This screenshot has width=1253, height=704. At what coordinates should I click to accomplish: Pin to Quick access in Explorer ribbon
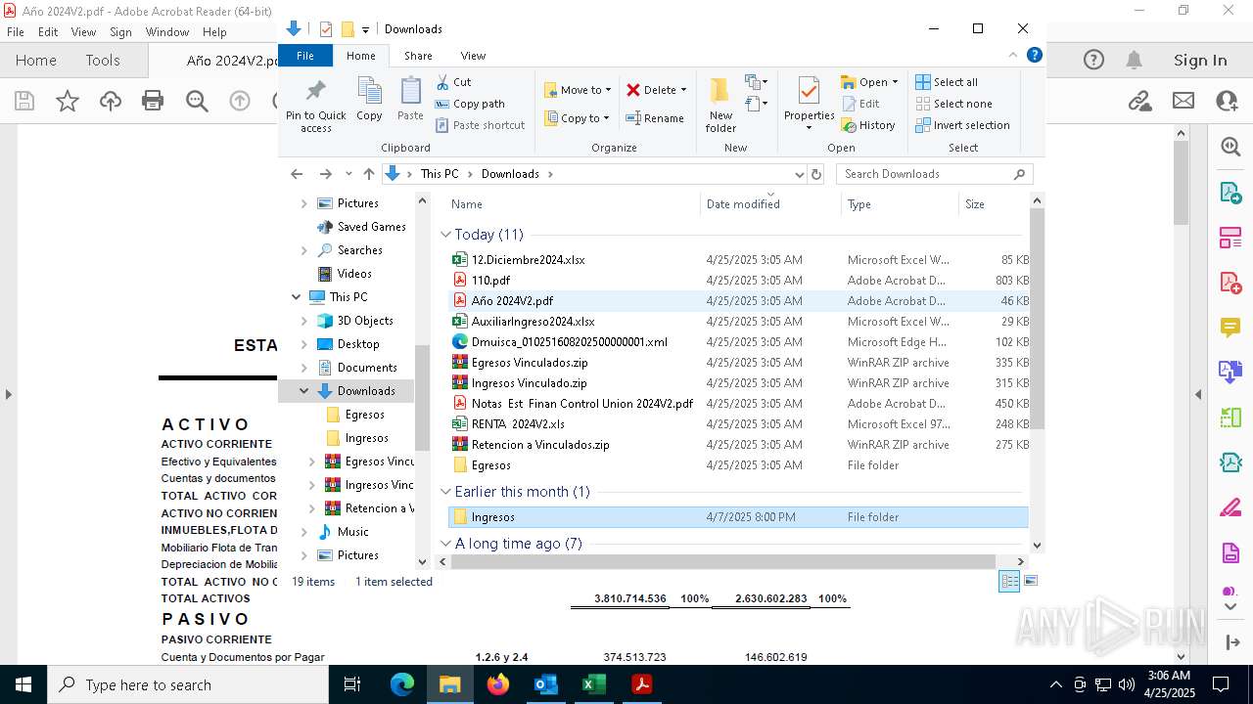click(x=315, y=106)
